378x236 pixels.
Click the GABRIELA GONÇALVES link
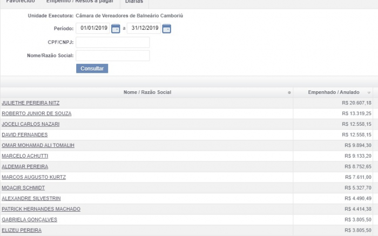point(30,220)
